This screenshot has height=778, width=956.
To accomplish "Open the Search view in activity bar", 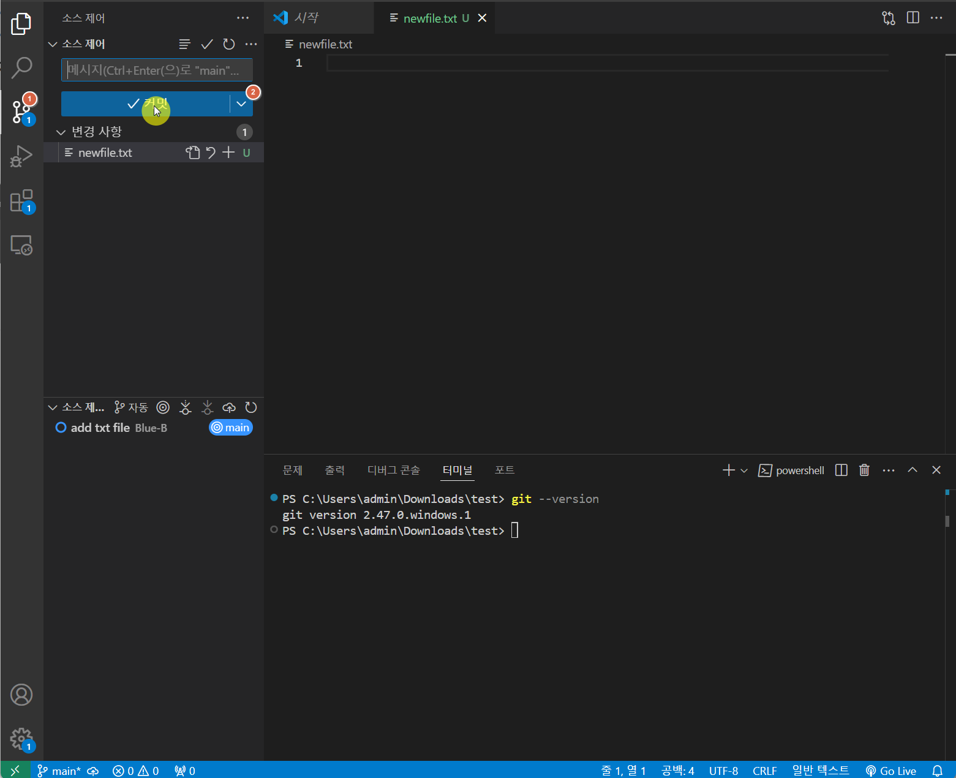I will click(x=21, y=67).
